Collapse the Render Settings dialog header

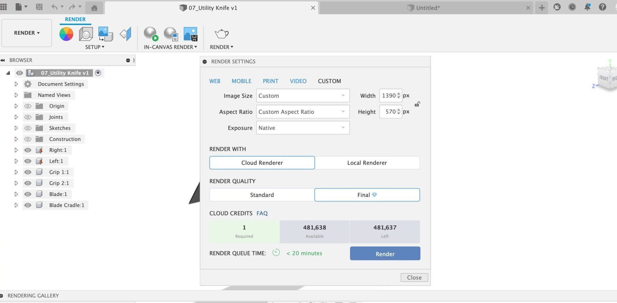tap(205, 61)
